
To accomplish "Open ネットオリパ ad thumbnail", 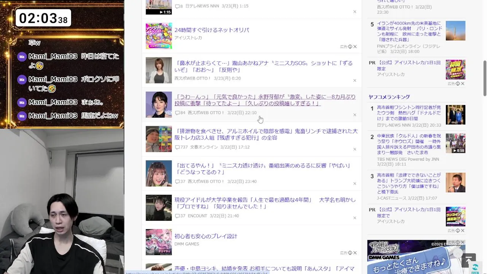I will (159, 36).
